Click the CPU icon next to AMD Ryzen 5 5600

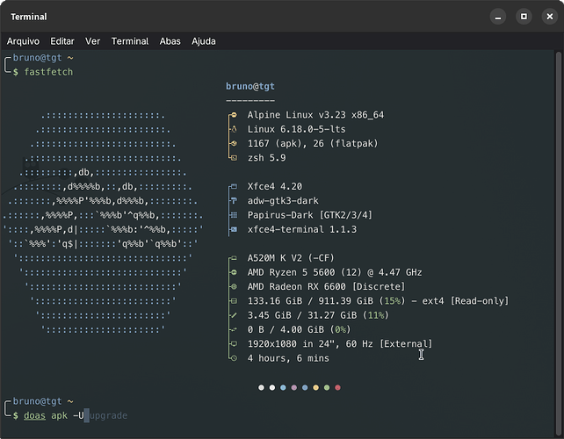(233, 273)
